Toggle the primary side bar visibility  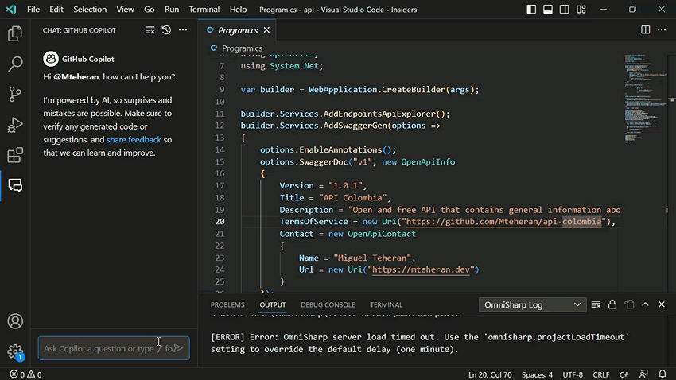(531, 10)
